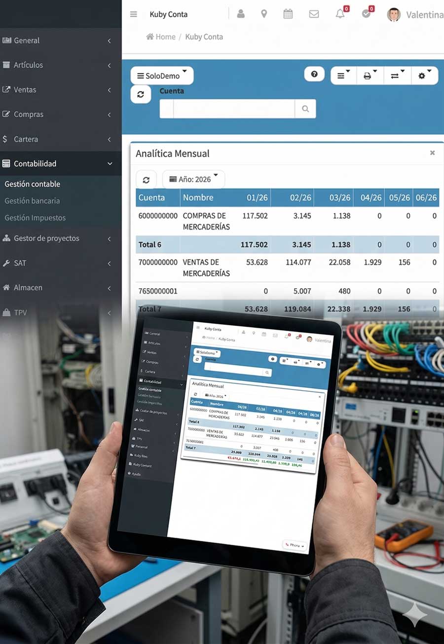
Task: Close the large Analítica Mensual panel
Action: (x=432, y=153)
